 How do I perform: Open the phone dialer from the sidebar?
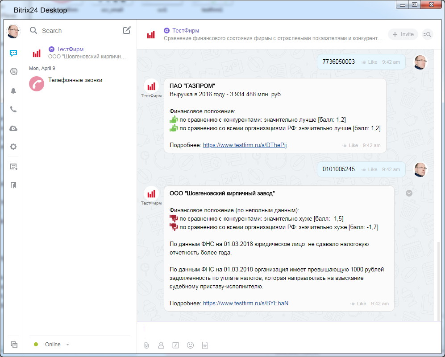pyautogui.click(x=13, y=109)
